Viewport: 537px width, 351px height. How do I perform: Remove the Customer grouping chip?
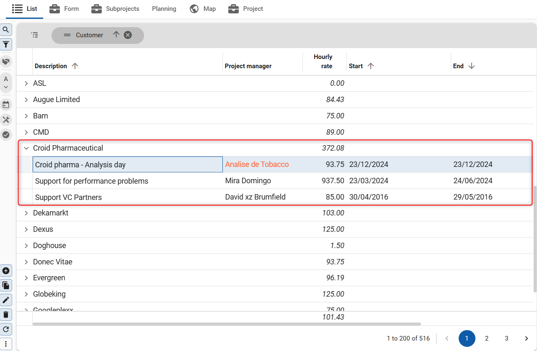[x=128, y=35]
